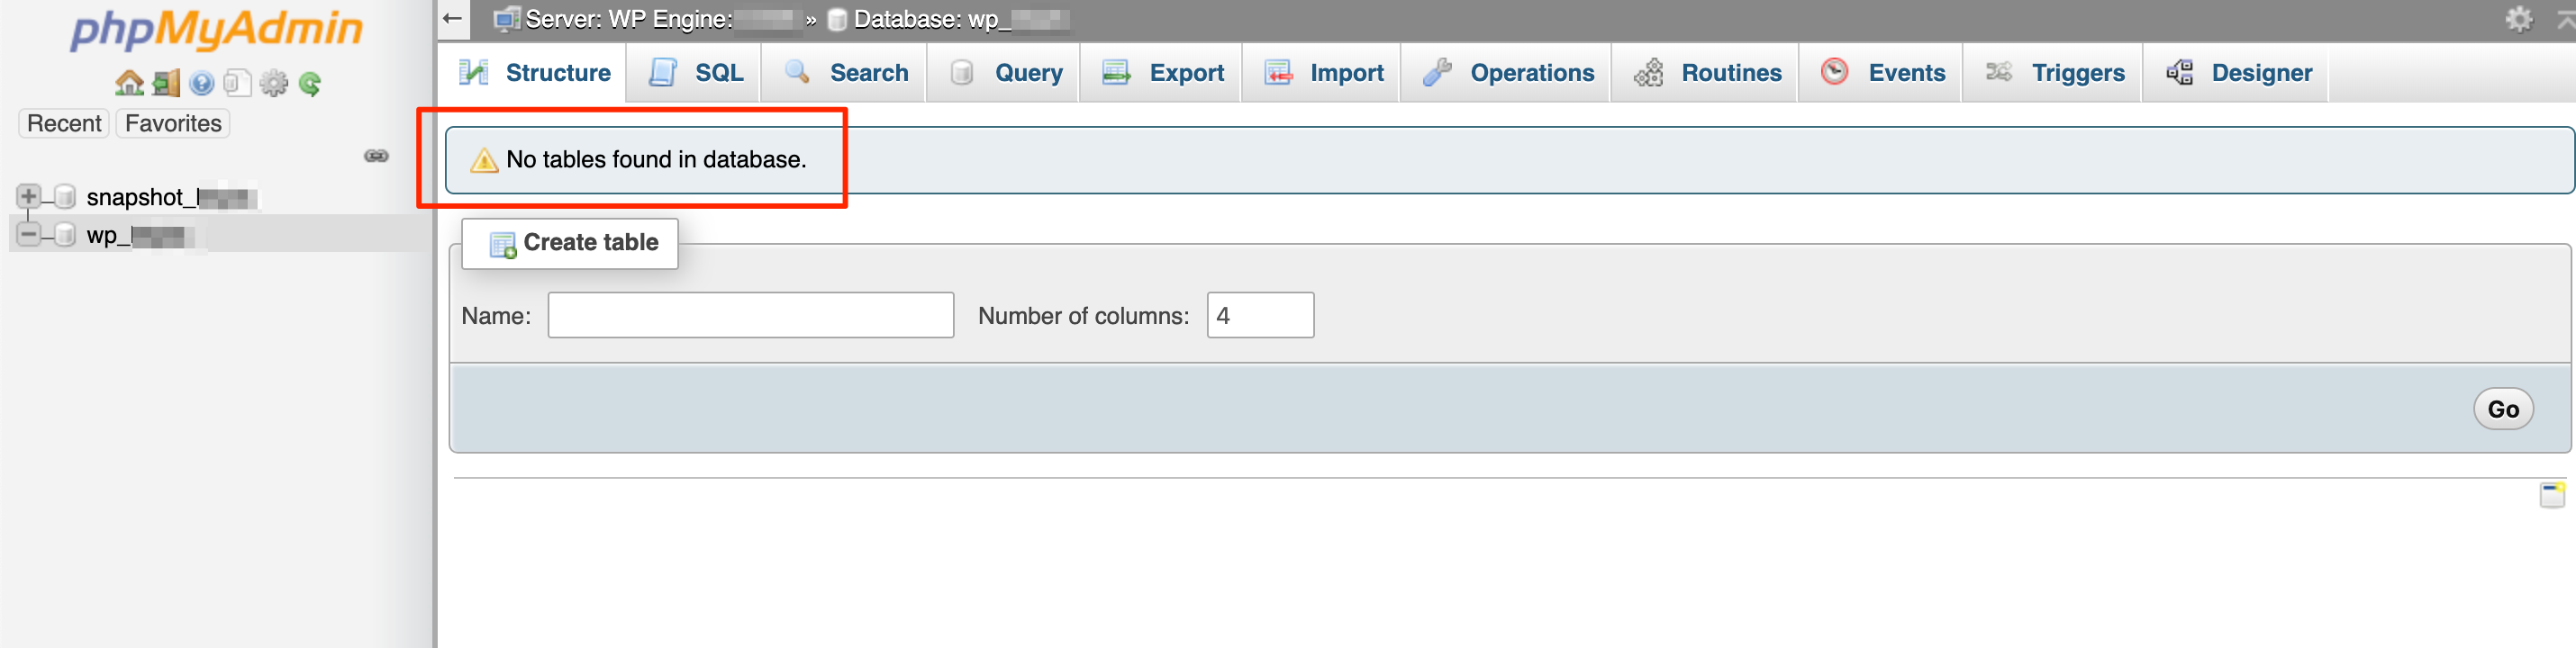Collapse the wp database tree node
The width and height of the screenshot is (2576, 648).
[x=28, y=235]
